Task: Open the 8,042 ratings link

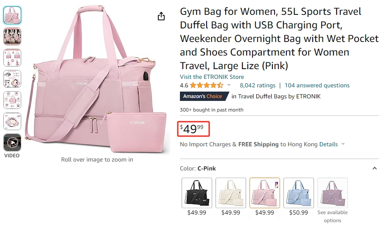Action: pos(258,85)
